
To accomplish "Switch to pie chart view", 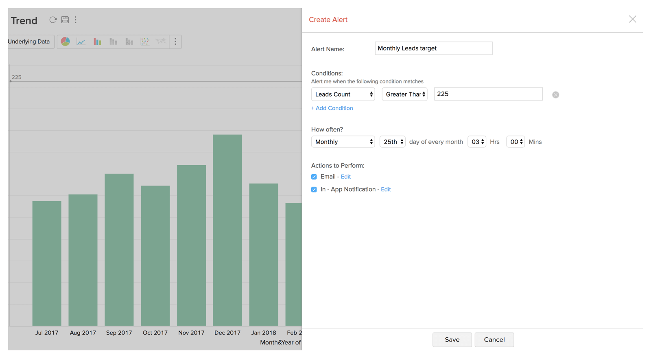I will click(x=65, y=42).
